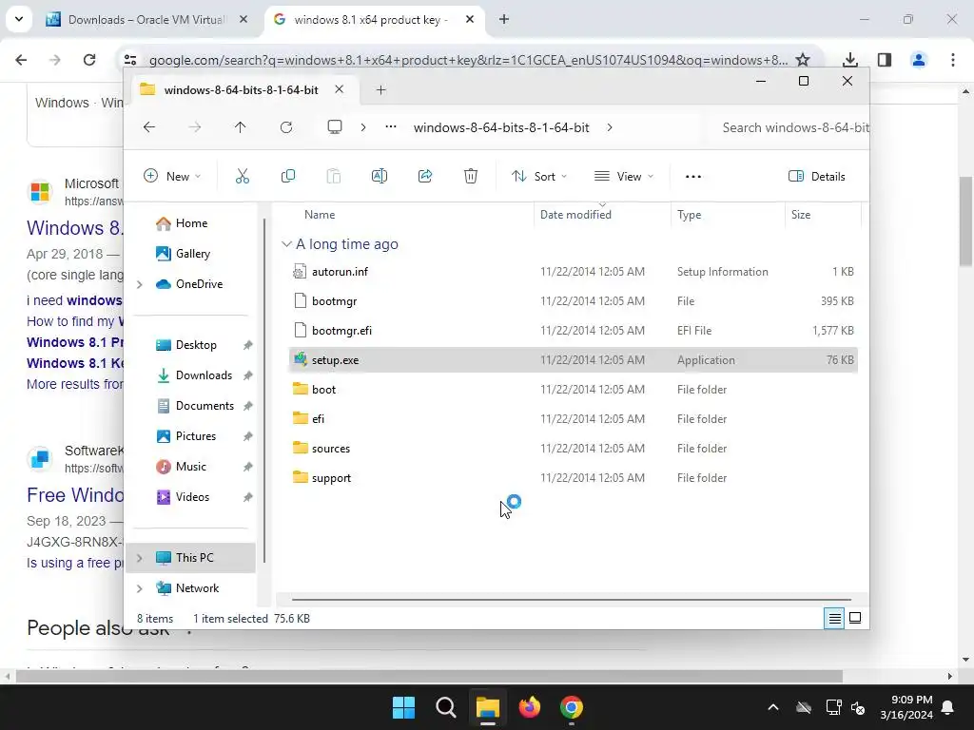The width and height of the screenshot is (974, 730).
Task: Click the Rename icon in toolbar
Action: tap(379, 176)
